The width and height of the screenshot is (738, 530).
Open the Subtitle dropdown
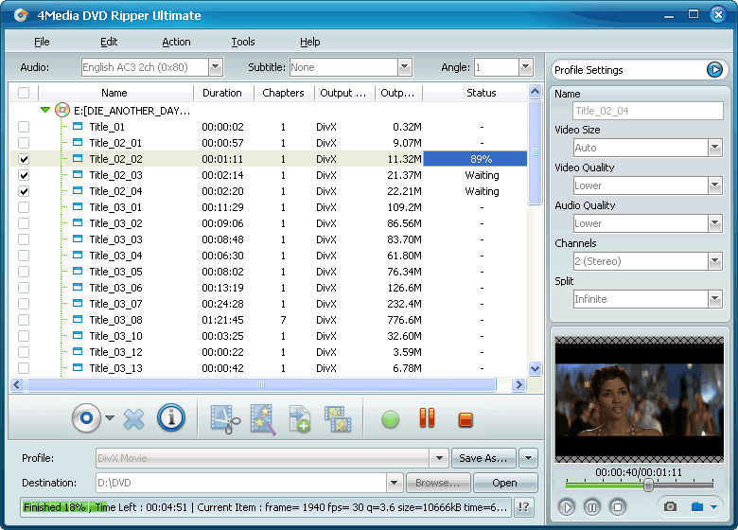(405, 67)
